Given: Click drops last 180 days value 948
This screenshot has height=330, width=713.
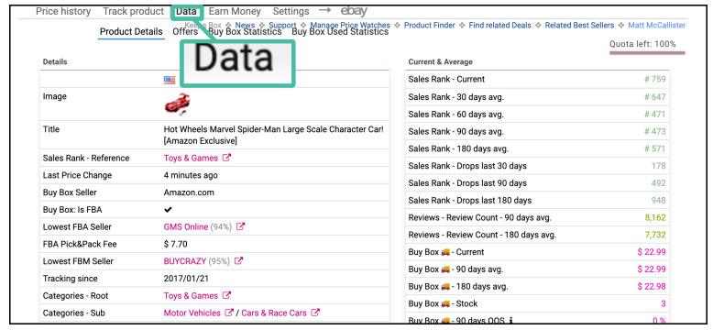Looking at the screenshot, I should pos(658,201).
